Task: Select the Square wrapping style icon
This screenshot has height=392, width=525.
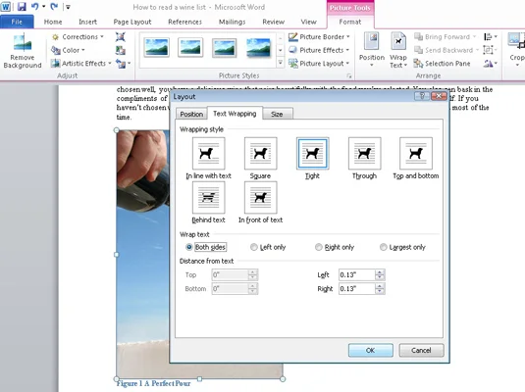Action: 260,154
